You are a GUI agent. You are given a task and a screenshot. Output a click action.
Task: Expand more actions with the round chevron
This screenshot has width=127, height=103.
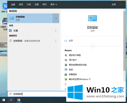click(92, 46)
